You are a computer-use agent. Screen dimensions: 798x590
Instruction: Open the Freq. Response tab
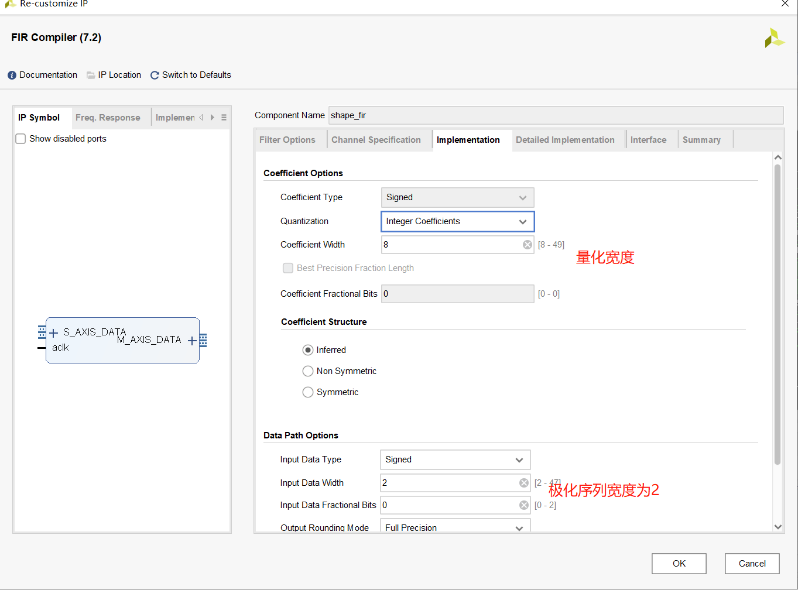coord(108,118)
